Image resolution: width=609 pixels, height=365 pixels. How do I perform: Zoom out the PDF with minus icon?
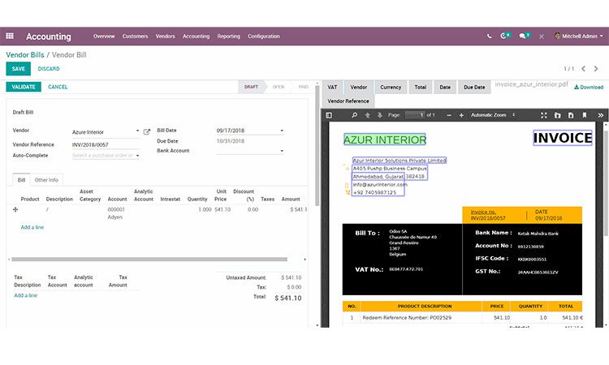click(x=449, y=115)
